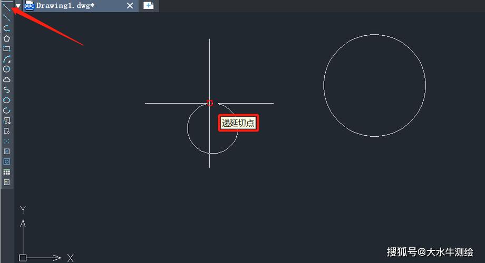Select the Hatch tool
485x263 pixels.
point(6,151)
